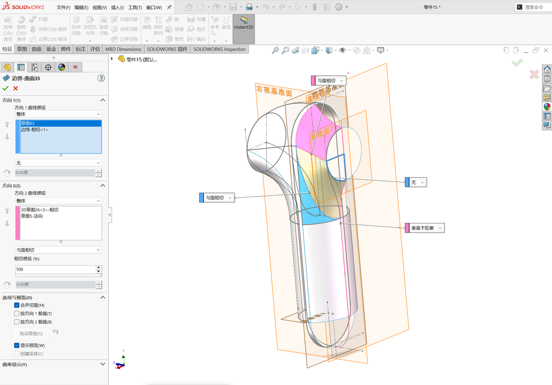Enable 按方向 2 剪裁 checkbox
Screen dimensions: 552x385
click(x=17, y=321)
